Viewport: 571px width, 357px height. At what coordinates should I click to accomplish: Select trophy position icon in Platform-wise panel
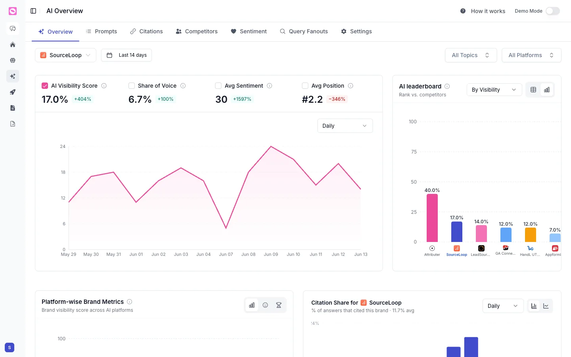tap(279, 305)
